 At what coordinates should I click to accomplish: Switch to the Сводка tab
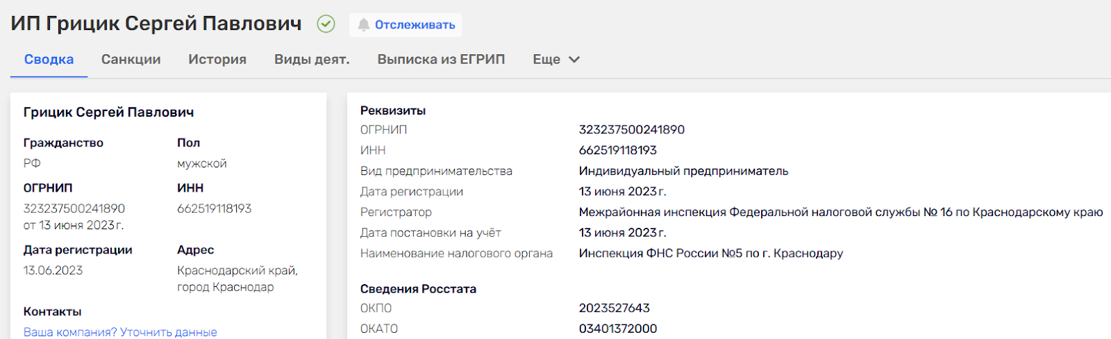point(49,60)
